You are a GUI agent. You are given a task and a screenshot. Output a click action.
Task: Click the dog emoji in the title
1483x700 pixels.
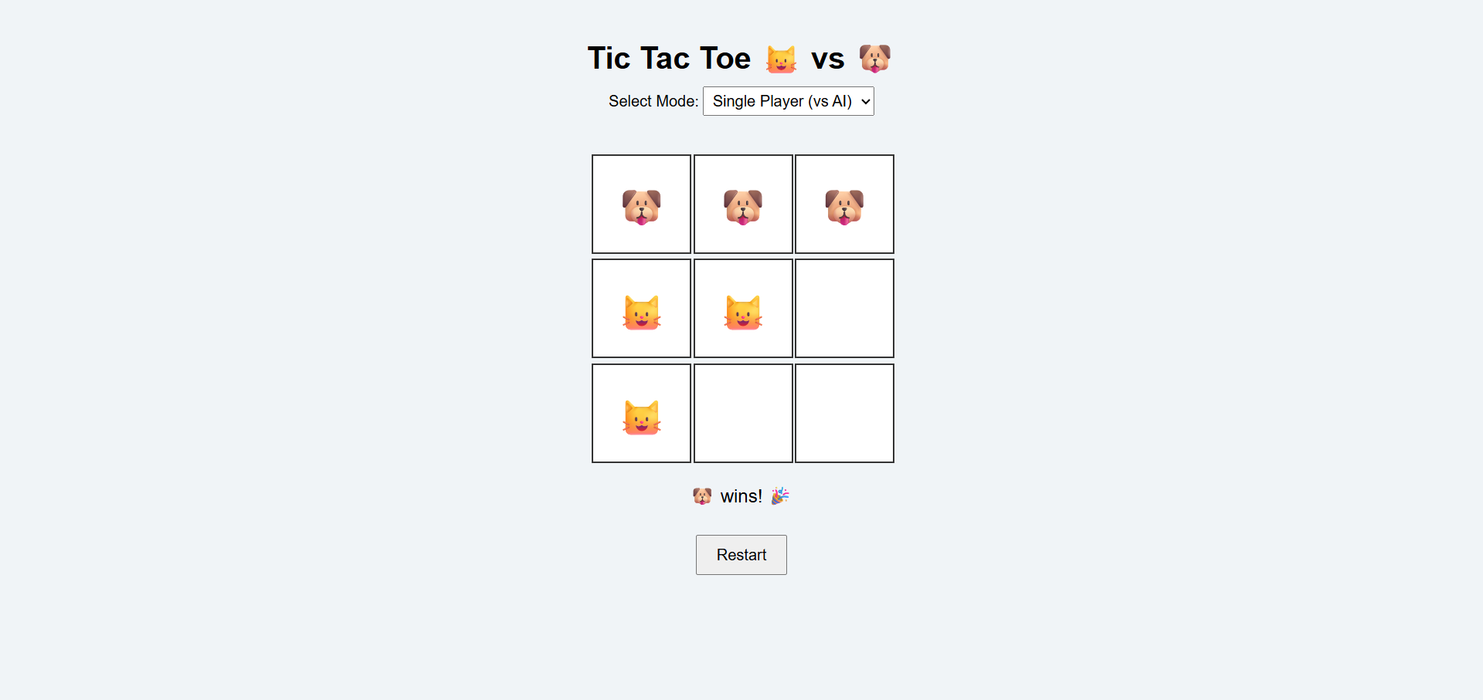pyautogui.click(x=874, y=58)
